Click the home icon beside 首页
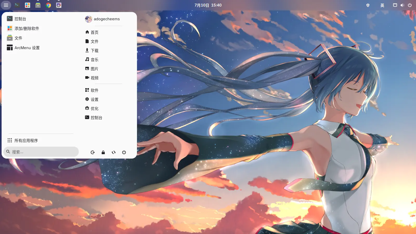Image resolution: width=416 pixels, height=234 pixels. pyautogui.click(x=87, y=32)
